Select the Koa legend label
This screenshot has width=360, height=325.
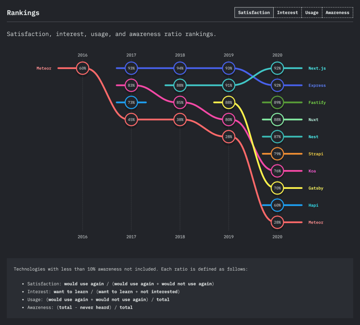click(312, 171)
